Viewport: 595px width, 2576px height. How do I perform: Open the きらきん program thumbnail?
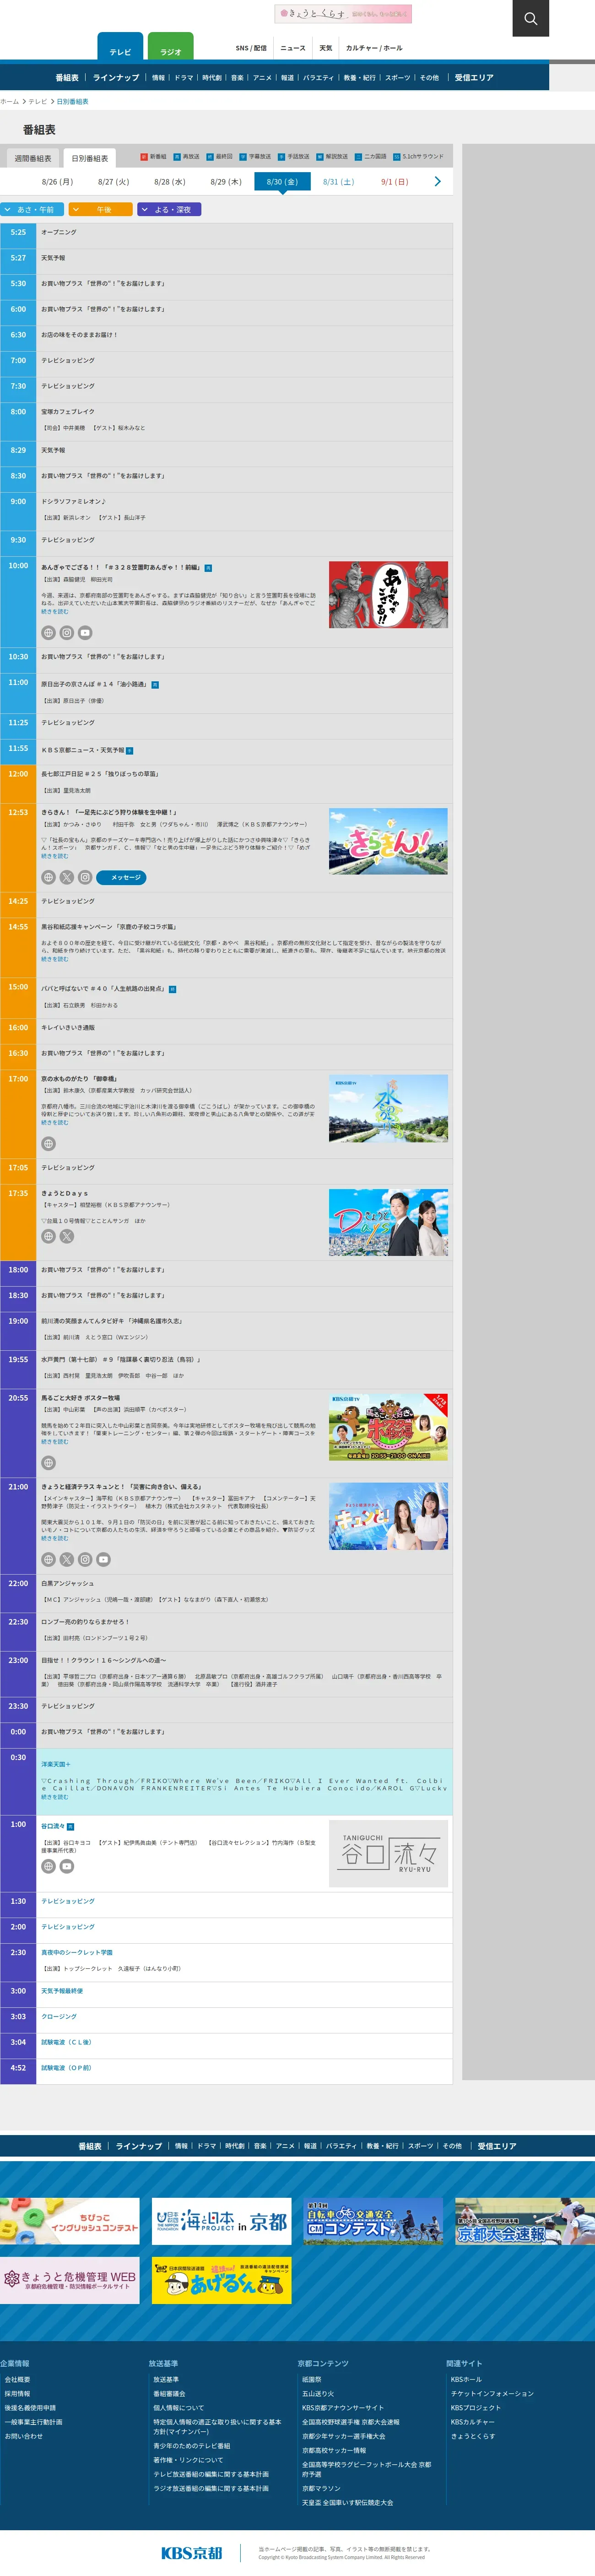click(388, 841)
